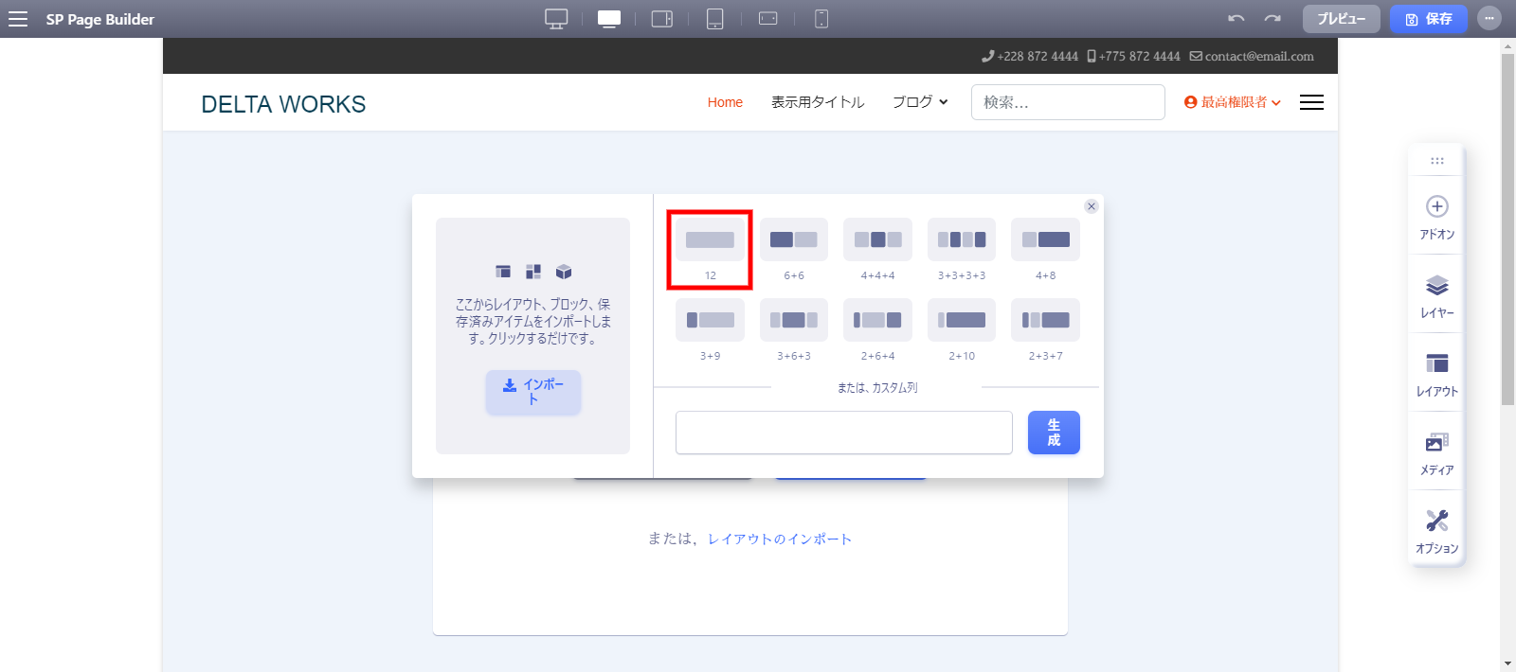Expand the ブログ dropdown menu
1516x672 pixels.
(x=919, y=102)
